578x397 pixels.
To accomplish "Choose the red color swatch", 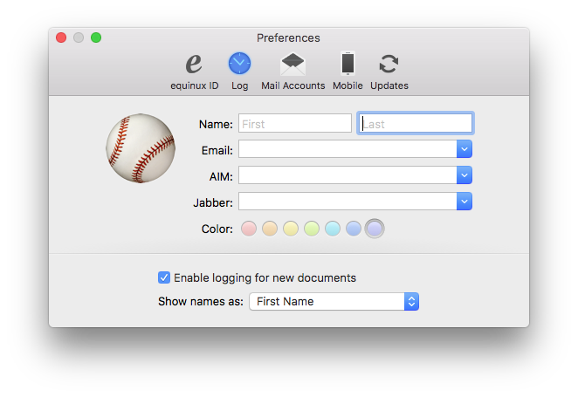I will coord(249,229).
